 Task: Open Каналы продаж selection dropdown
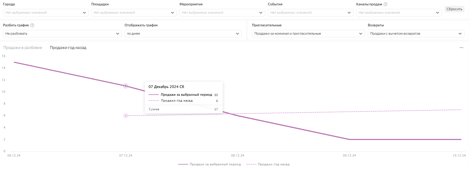(x=399, y=13)
